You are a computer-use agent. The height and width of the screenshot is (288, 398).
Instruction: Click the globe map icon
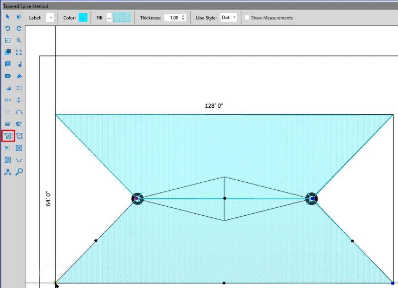(19, 124)
